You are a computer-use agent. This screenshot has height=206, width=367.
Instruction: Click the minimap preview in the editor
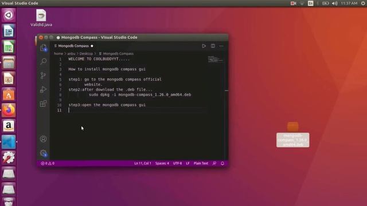tap(215, 59)
